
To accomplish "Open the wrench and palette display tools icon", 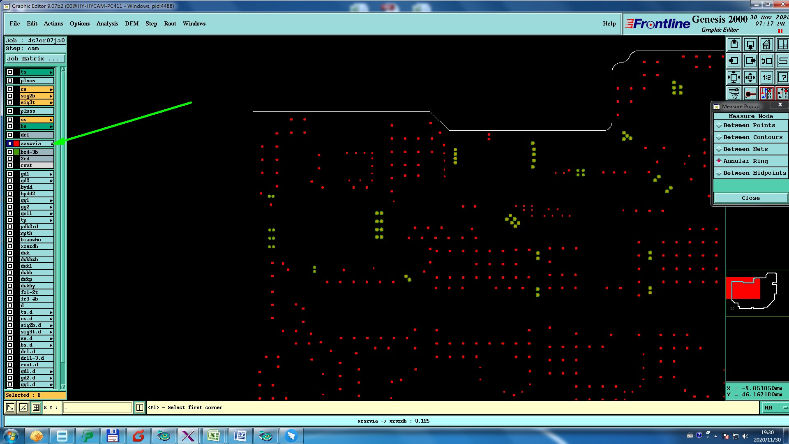I will (734, 93).
